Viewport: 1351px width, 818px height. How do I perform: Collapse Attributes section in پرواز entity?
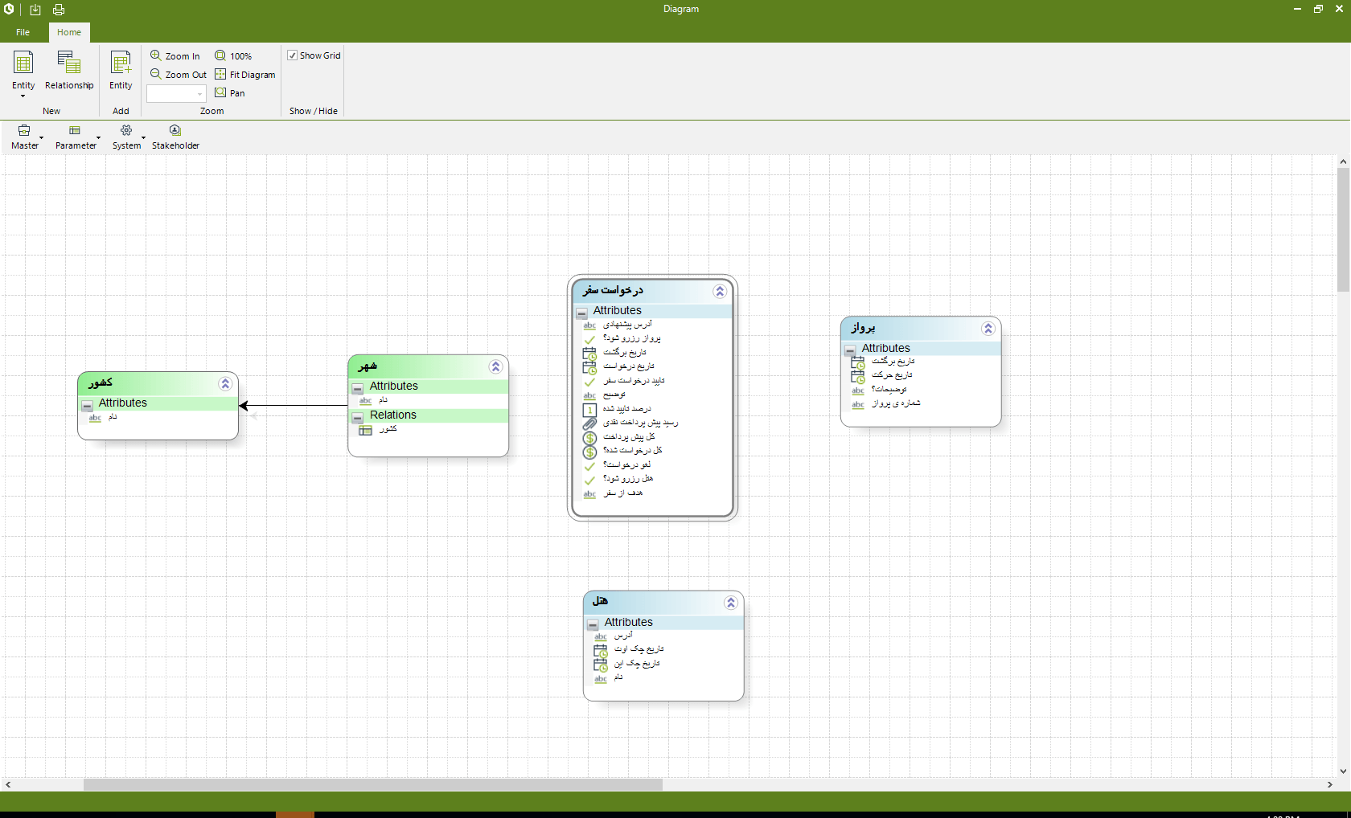850,350
